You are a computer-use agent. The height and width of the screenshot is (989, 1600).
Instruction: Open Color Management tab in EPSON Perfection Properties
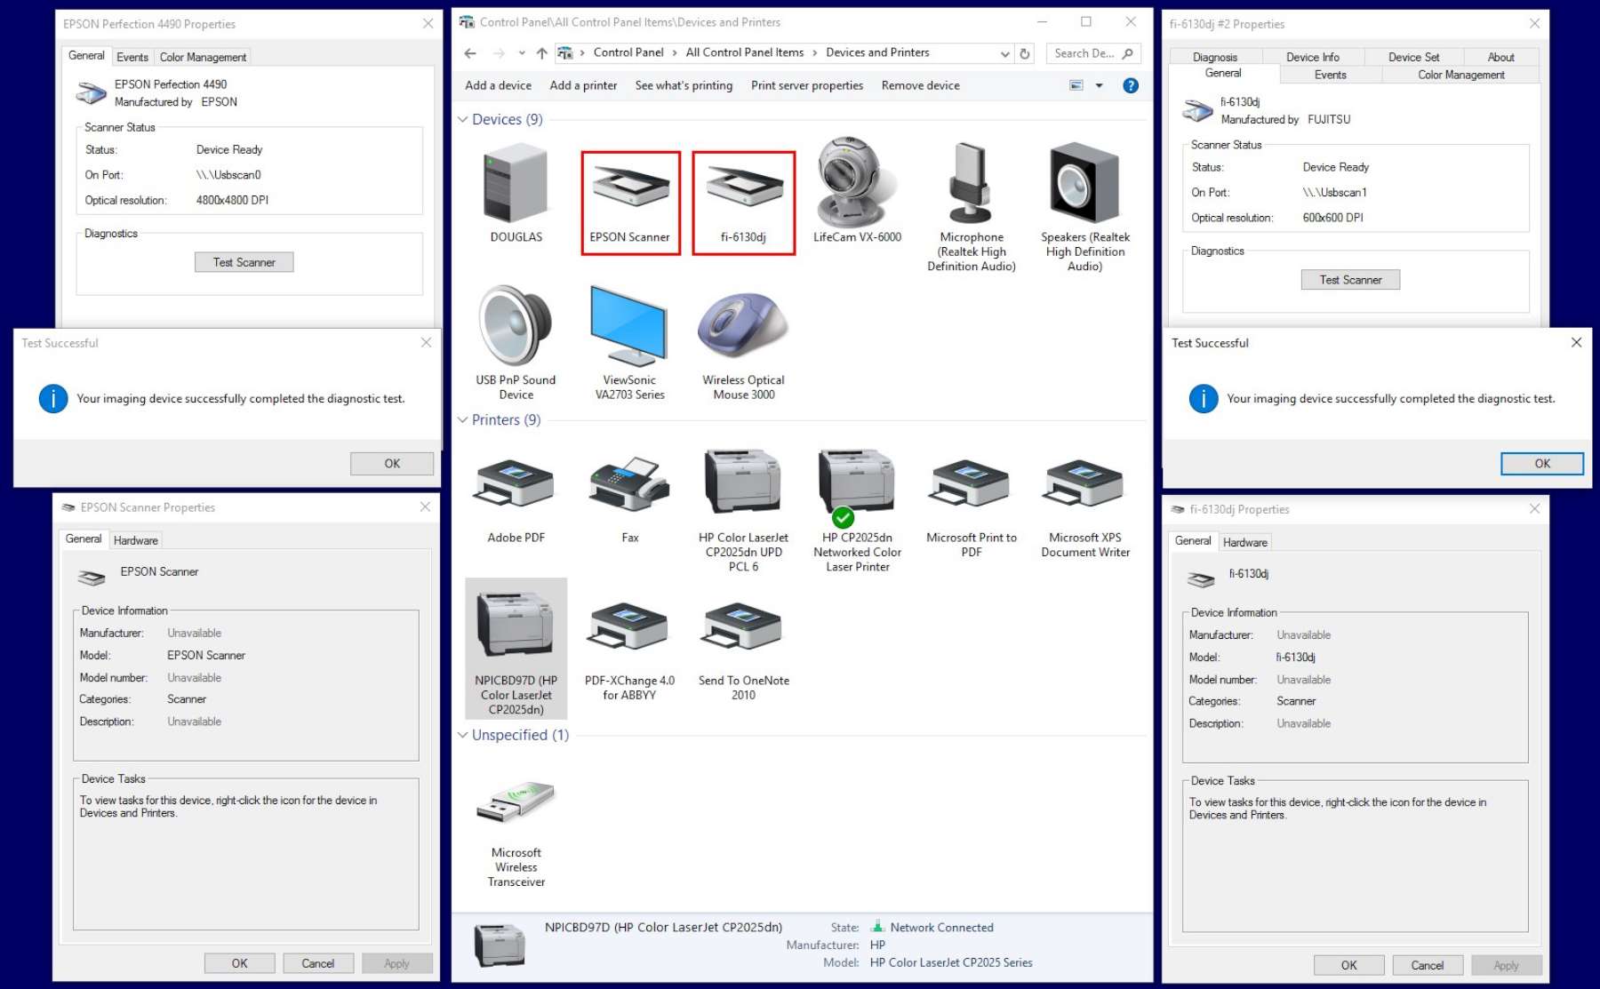click(x=203, y=57)
